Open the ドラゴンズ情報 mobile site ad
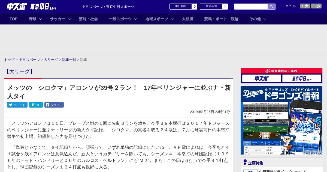Image resolution: width=327 pixels, height=172 pixels. click(x=281, y=120)
